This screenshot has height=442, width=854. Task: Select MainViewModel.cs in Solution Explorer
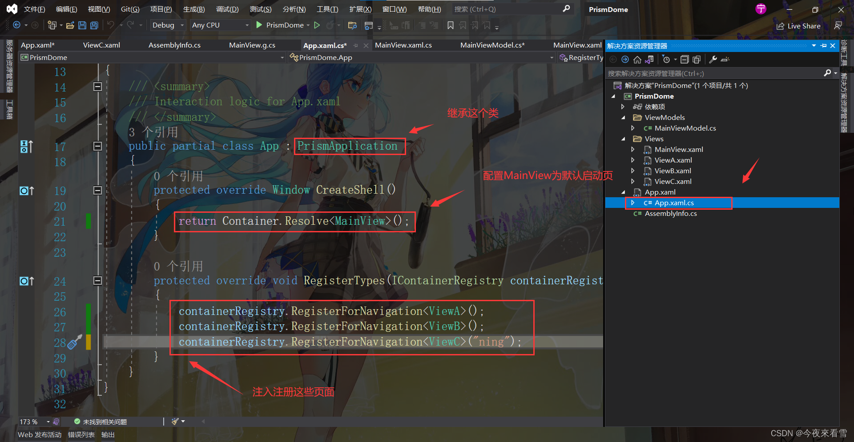click(685, 128)
